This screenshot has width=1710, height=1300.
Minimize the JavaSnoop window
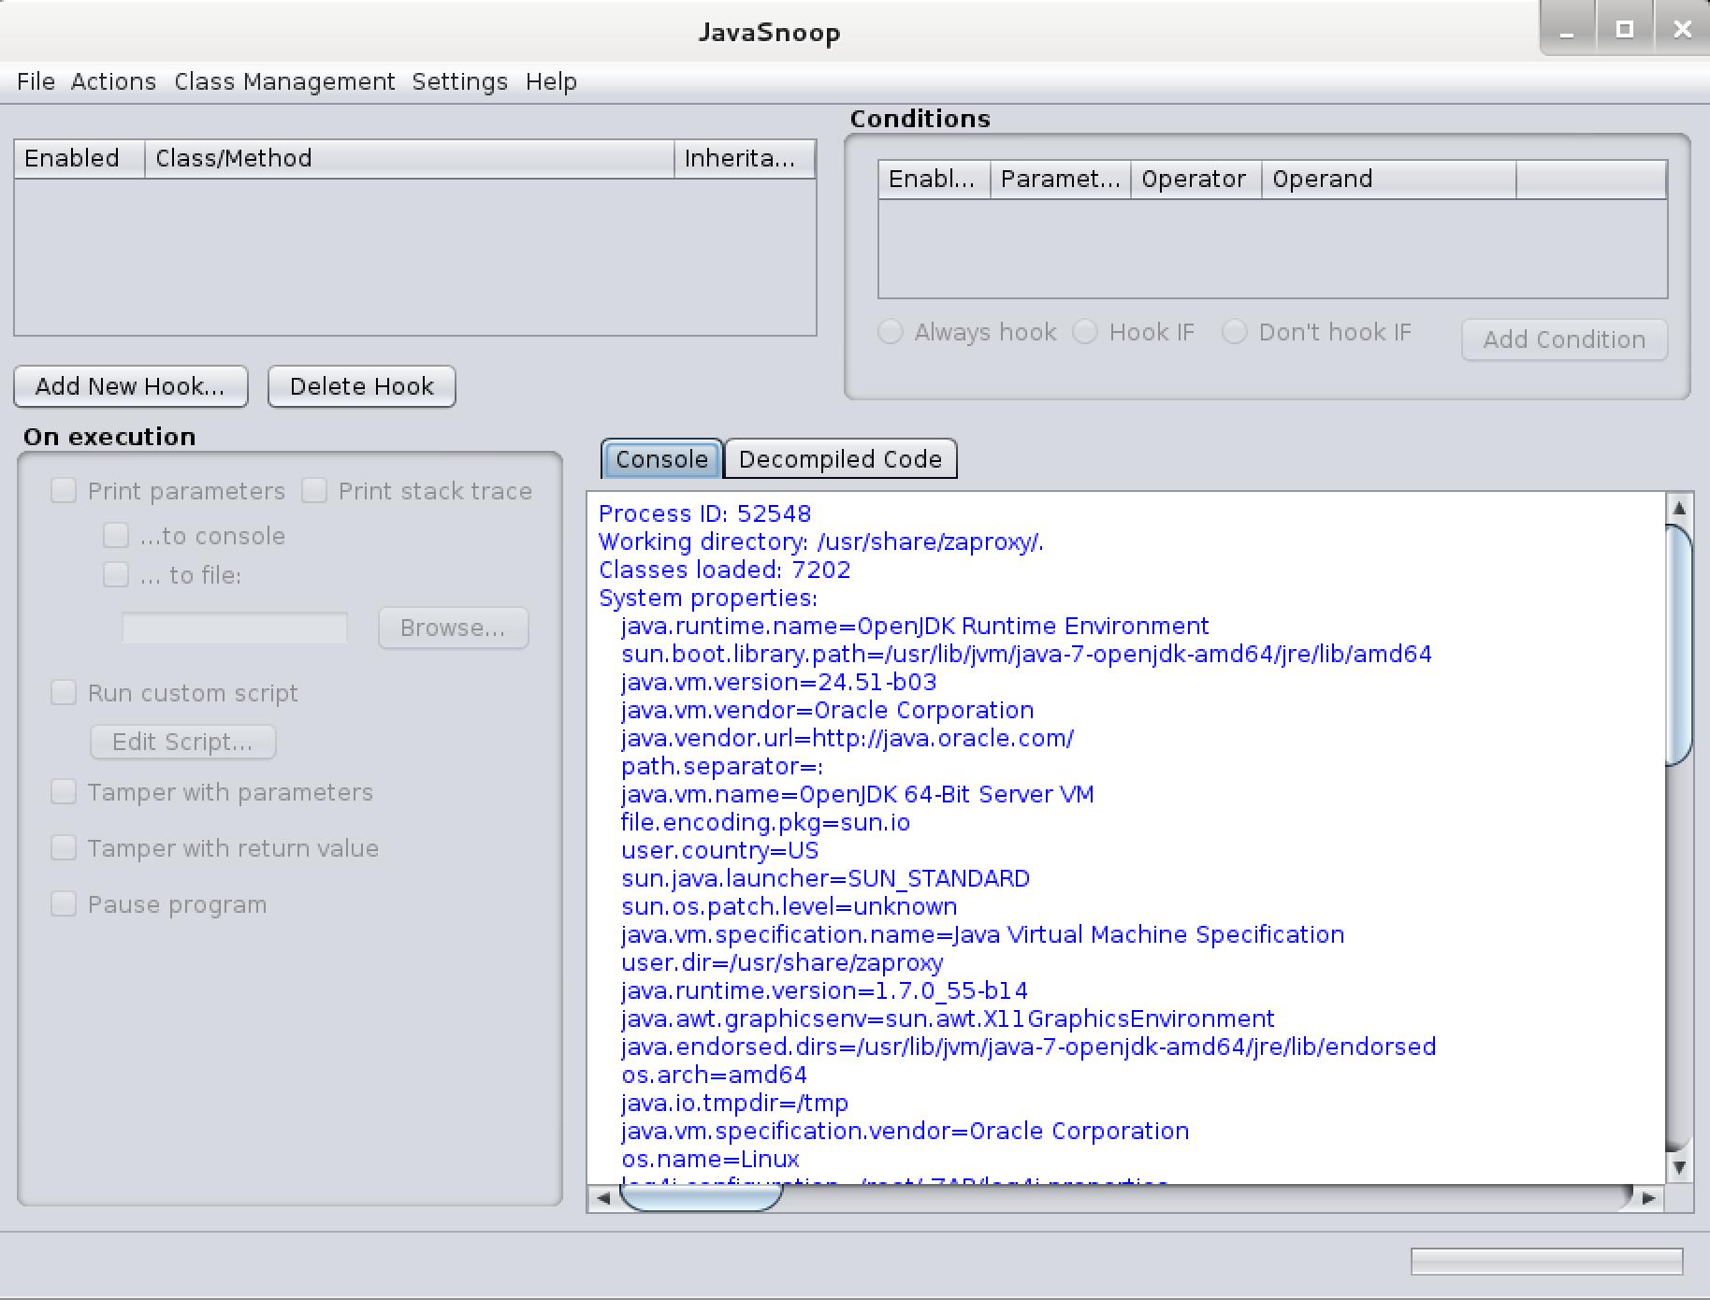pyautogui.click(x=1567, y=30)
